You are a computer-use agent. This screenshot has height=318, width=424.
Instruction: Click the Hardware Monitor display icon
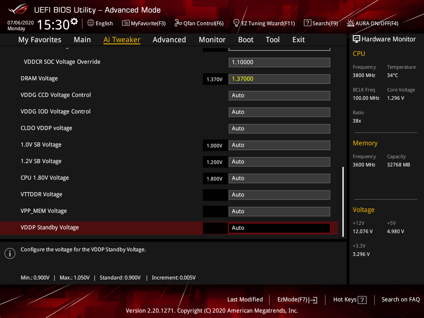357,39
